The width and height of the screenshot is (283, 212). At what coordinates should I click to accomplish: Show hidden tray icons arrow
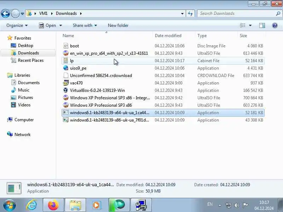tap(220, 205)
